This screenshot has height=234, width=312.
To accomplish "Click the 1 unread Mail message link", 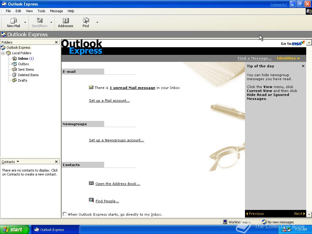I will (x=133, y=88).
